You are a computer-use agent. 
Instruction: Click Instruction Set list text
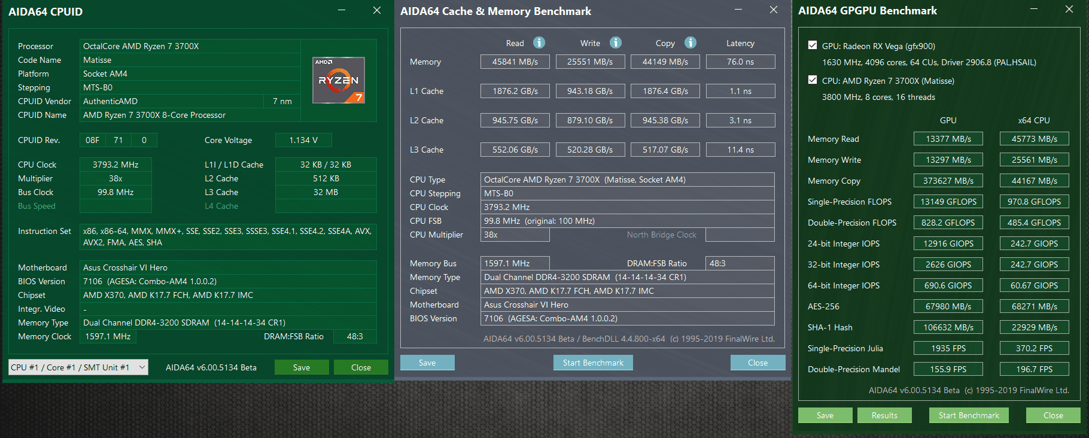[228, 237]
